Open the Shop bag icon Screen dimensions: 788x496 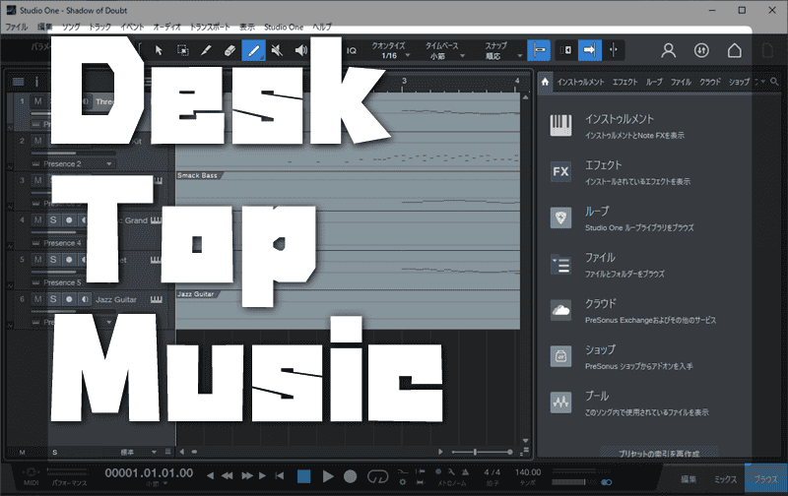pyautogui.click(x=561, y=356)
